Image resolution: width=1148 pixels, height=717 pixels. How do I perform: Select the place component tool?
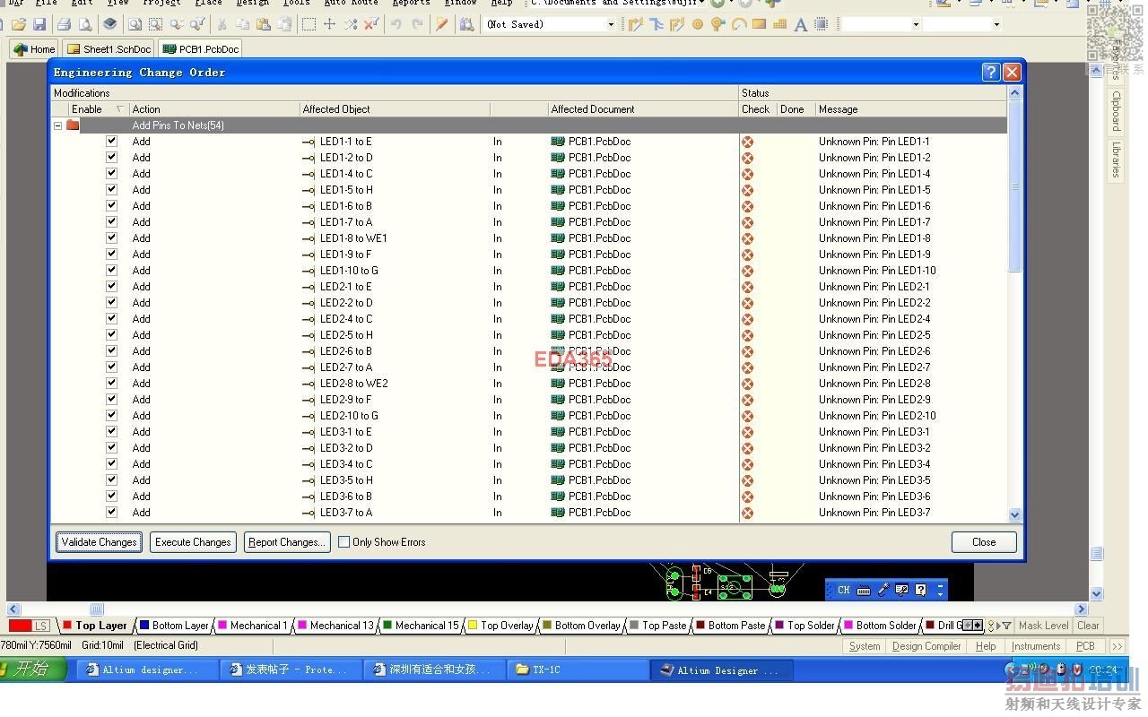[821, 24]
